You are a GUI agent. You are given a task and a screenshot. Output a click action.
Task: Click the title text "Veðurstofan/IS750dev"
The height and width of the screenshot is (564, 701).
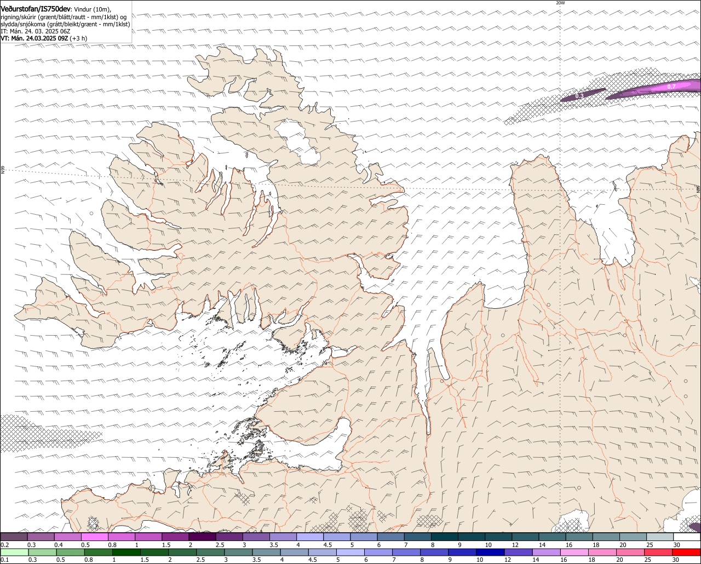coord(36,9)
